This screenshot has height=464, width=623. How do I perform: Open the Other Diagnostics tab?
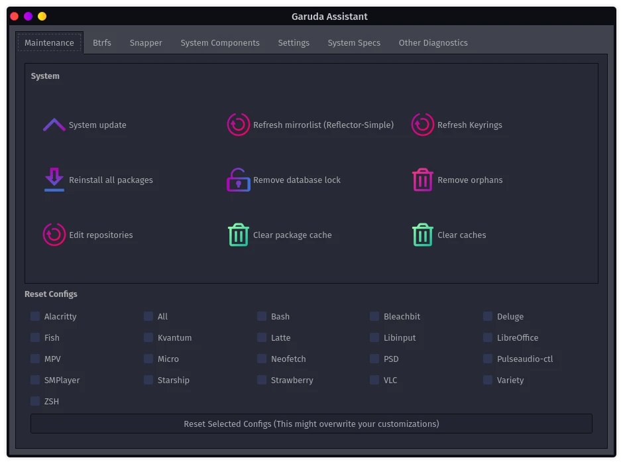point(433,42)
